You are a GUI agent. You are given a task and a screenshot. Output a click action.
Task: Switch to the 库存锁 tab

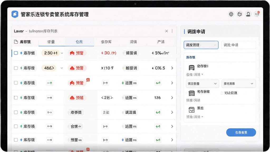coord(25,42)
